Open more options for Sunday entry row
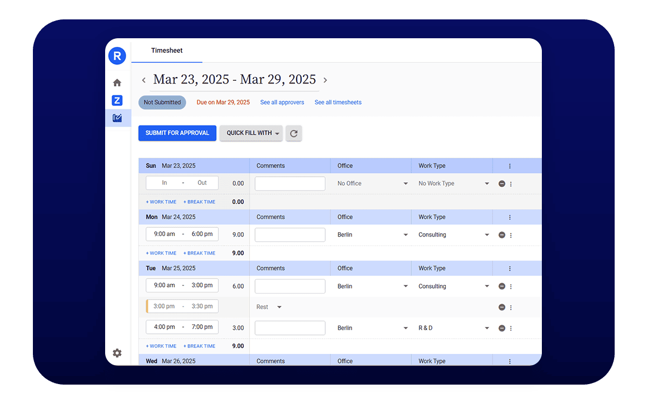 coord(511,184)
